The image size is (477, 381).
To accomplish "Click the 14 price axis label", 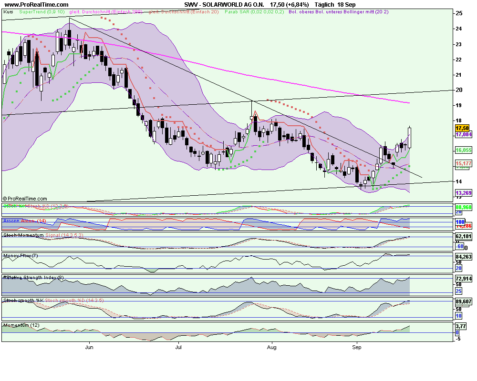I will coord(459,181).
